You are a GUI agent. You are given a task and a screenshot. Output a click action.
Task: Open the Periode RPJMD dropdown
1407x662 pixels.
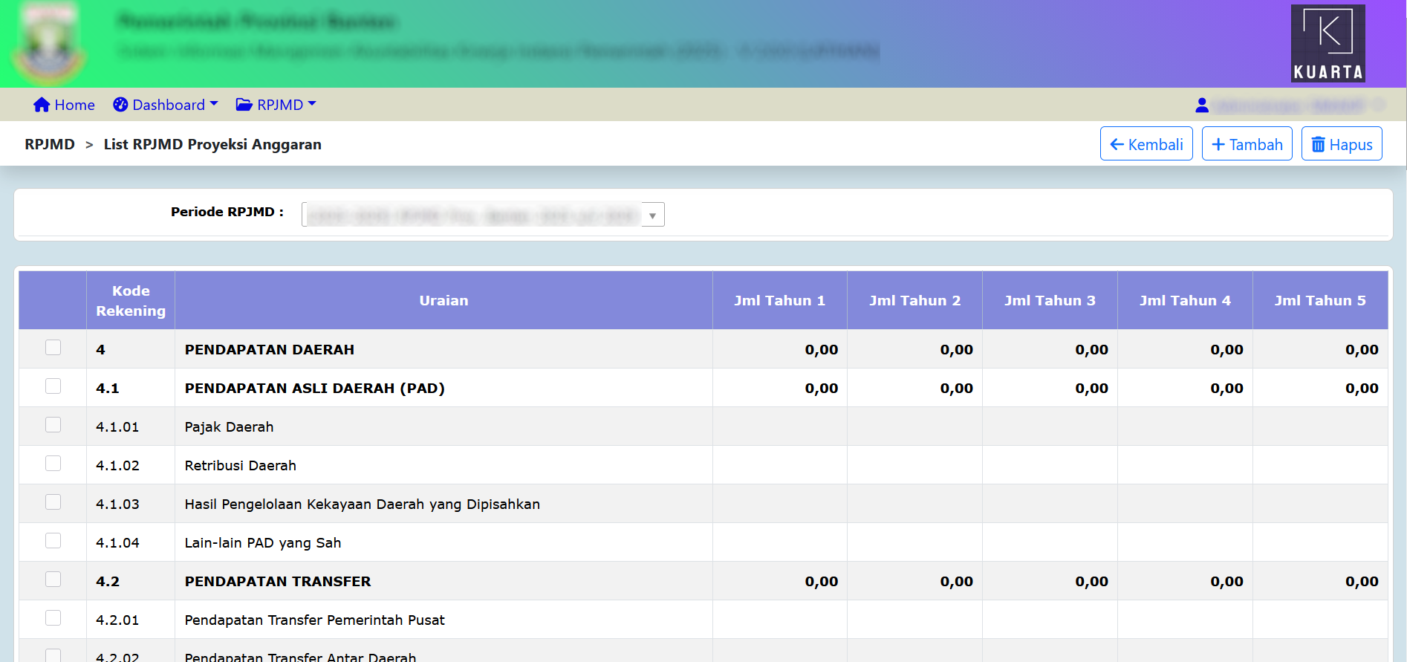[x=483, y=215]
